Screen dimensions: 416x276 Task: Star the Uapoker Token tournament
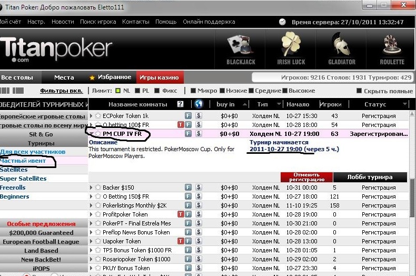point(98,241)
